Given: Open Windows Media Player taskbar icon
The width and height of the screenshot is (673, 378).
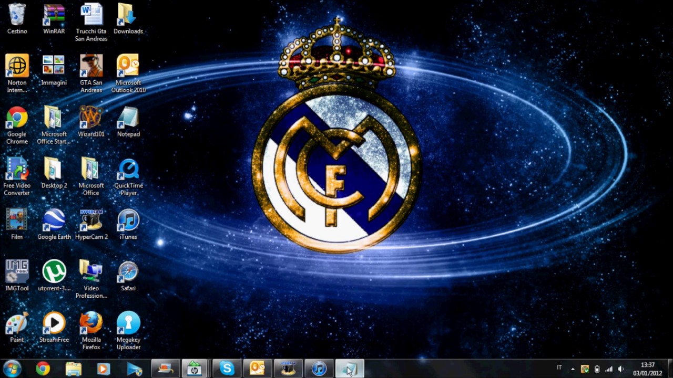Looking at the screenshot, I should (x=104, y=369).
